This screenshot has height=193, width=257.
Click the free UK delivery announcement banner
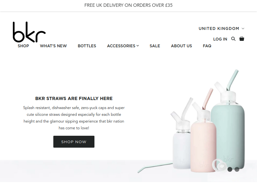coord(128,5)
